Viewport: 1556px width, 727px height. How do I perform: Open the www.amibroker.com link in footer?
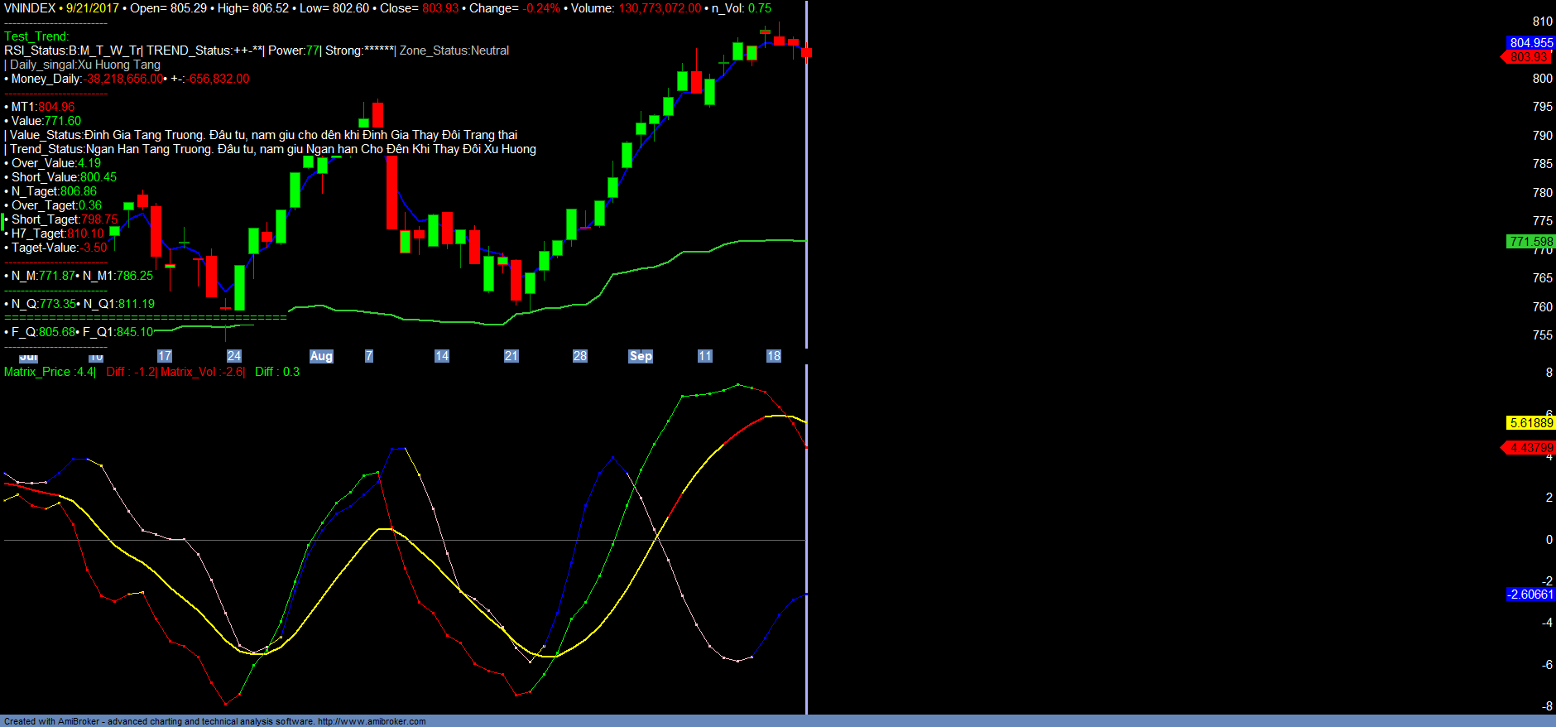[372, 721]
